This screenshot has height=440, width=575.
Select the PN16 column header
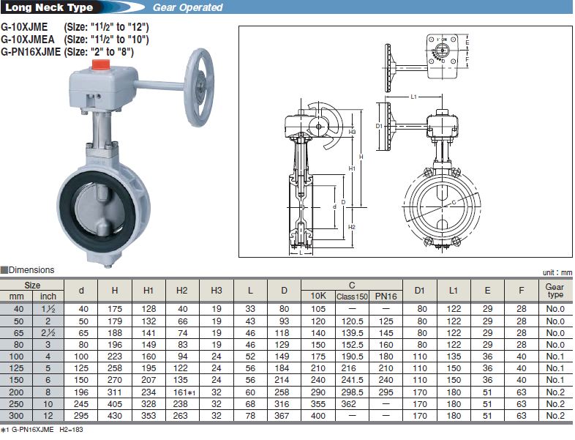385,296
